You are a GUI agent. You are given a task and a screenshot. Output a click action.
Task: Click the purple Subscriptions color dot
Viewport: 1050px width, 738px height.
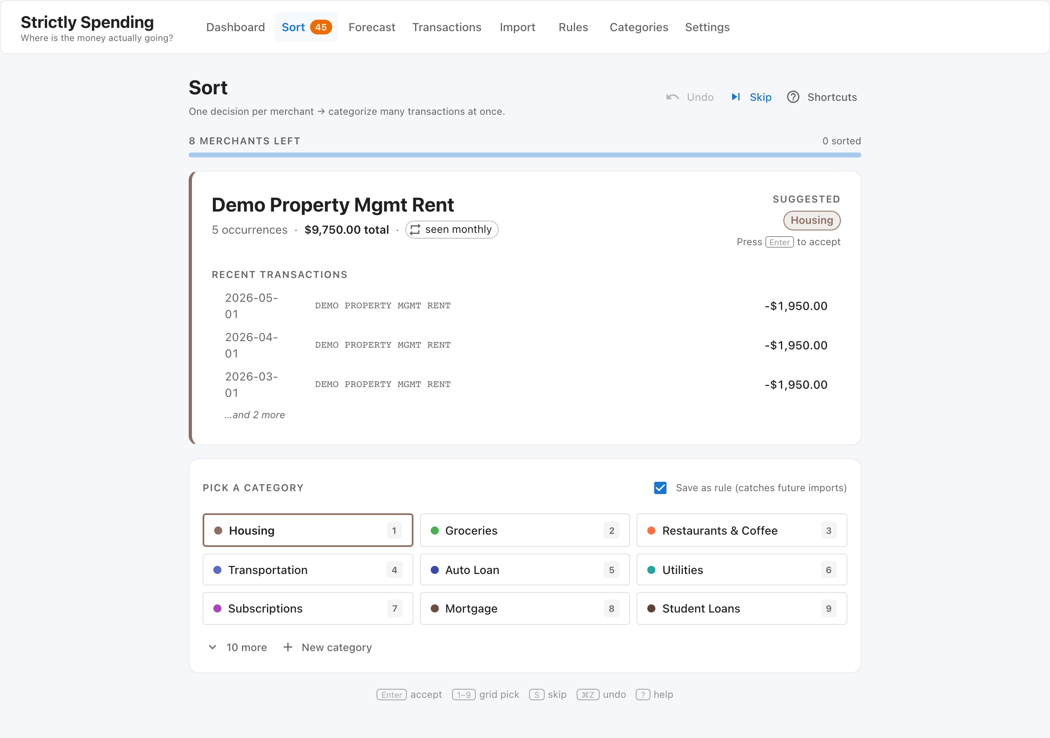pos(218,608)
